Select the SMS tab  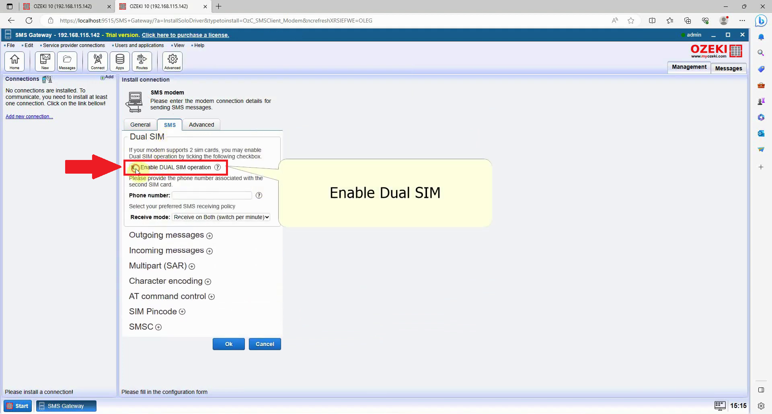click(170, 125)
